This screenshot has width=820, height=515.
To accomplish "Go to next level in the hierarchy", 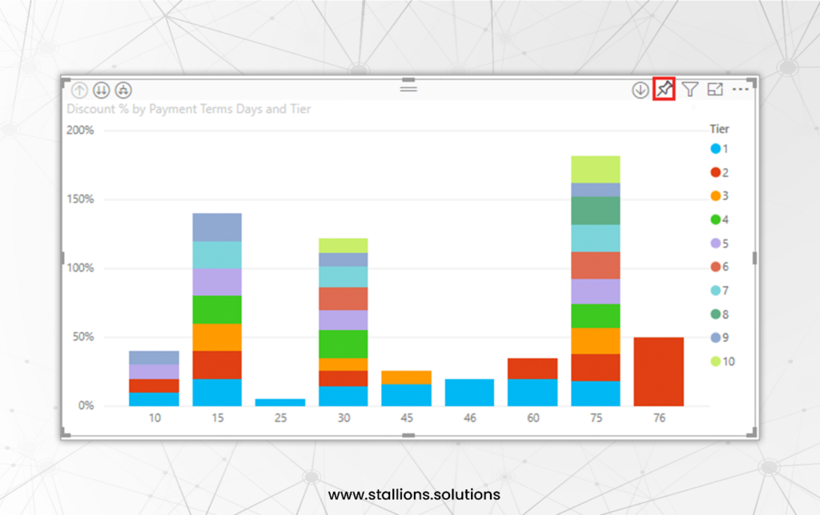I will pos(101,90).
